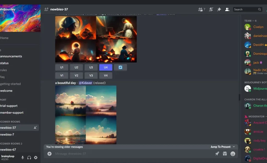Image resolution: width=267 pixels, height=163 pixels.
Task: Open the newbies-7 channel
Action: tap(7, 134)
